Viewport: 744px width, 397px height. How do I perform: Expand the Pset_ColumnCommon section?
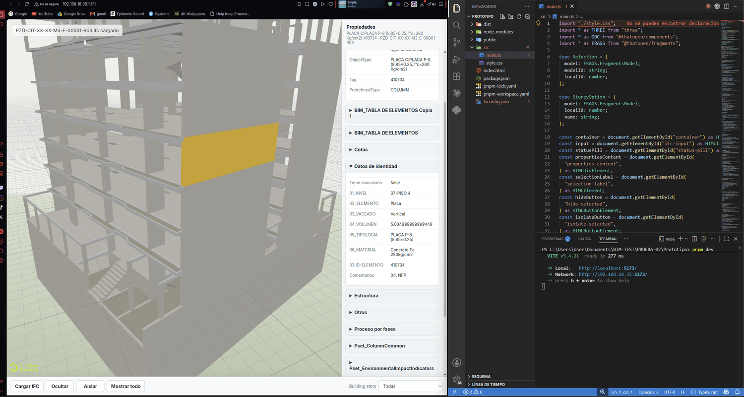(392, 346)
